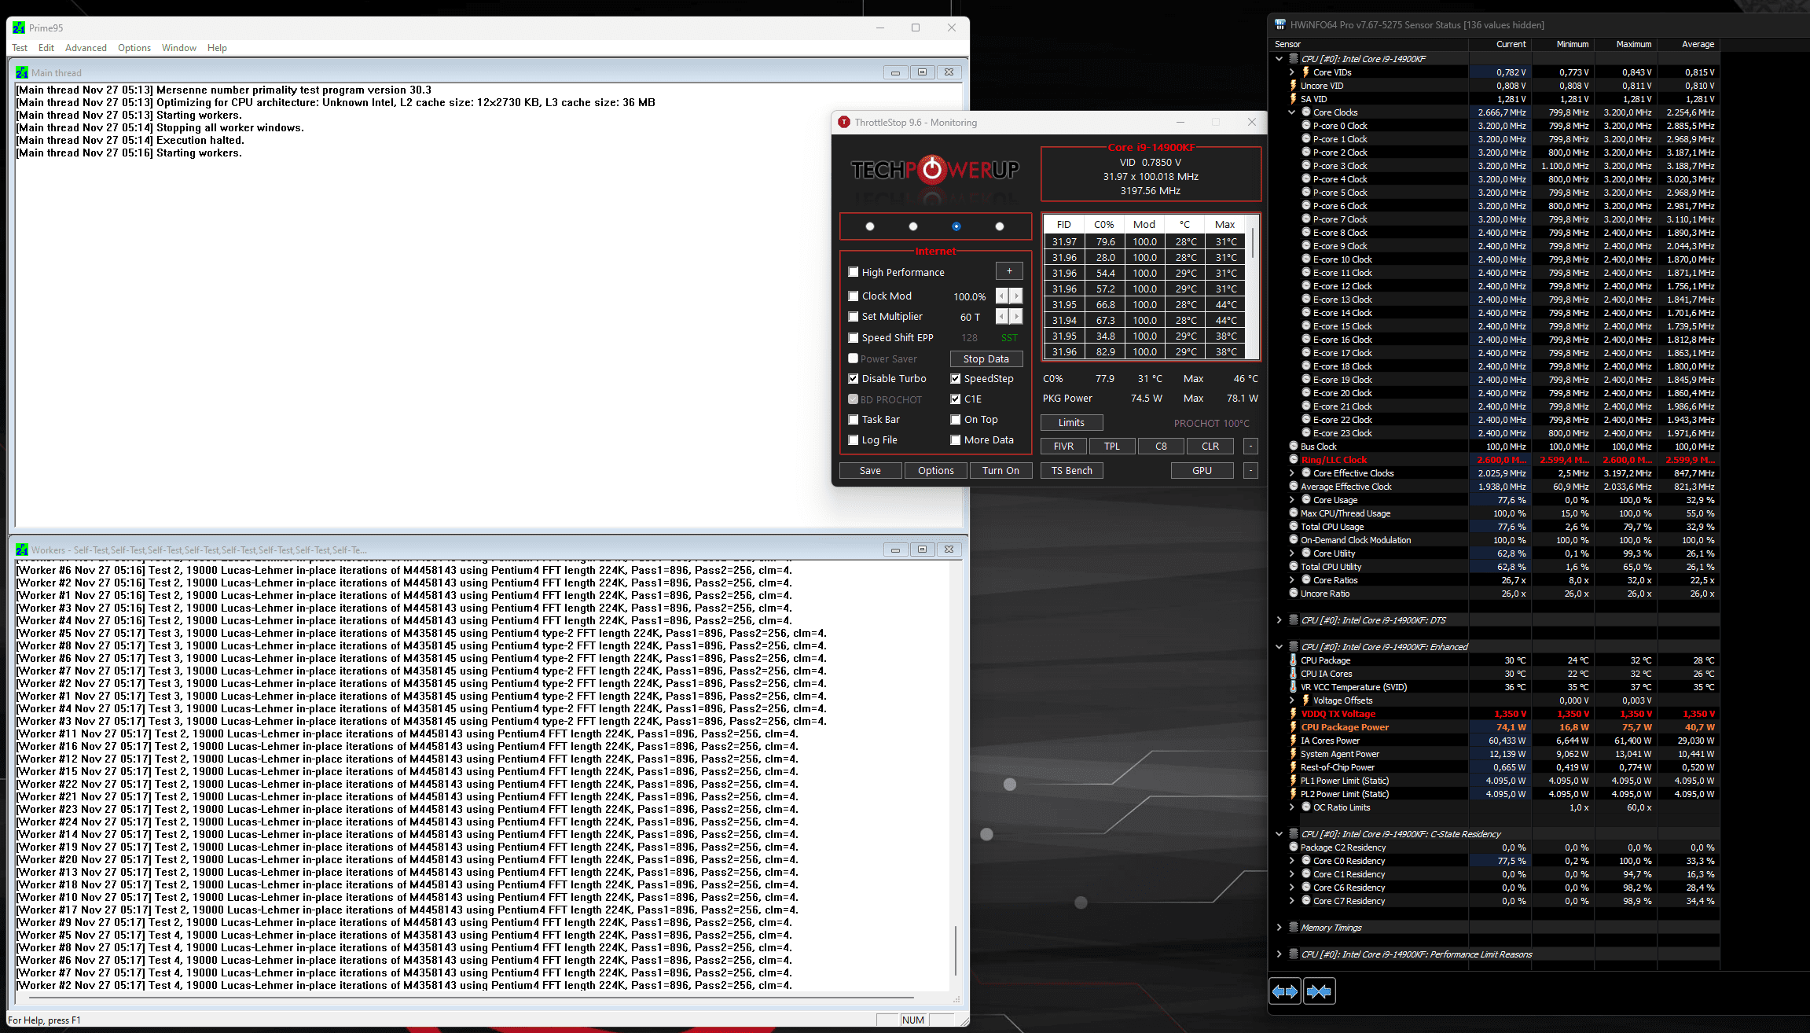Screen dimensions: 1810x1033
Task: Click the Maximum column header in HWiNFO
Action: coord(1634,44)
